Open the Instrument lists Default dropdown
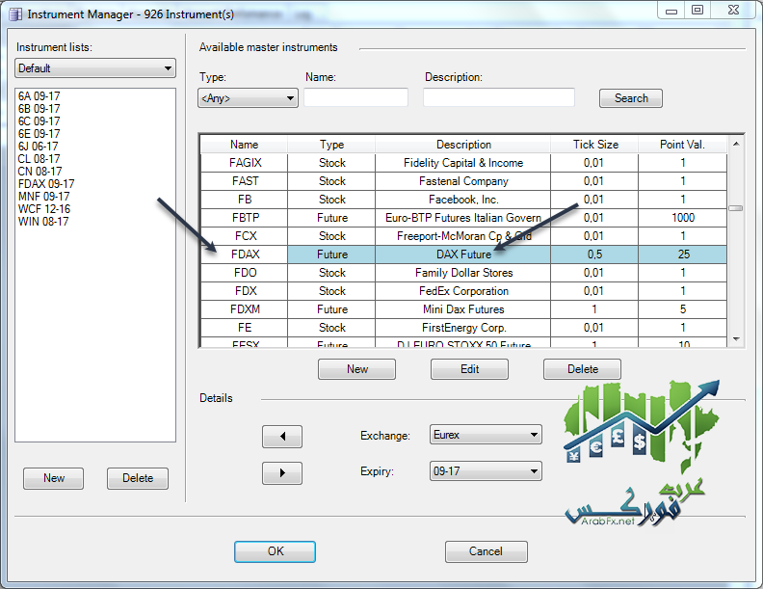 pos(95,68)
